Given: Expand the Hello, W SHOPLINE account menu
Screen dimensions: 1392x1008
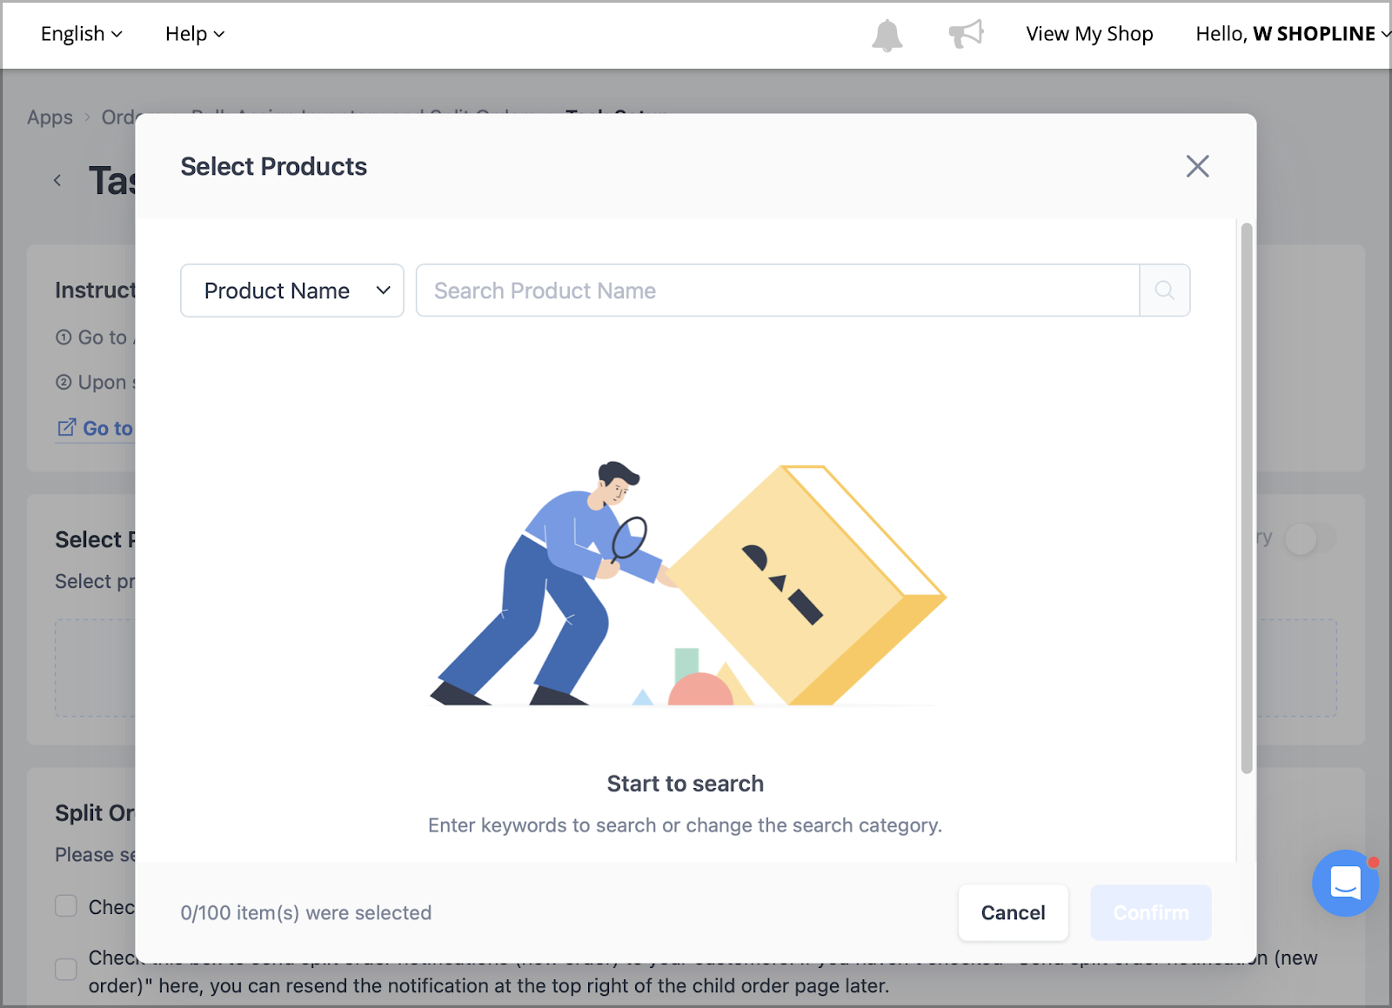Looking at the screenshot, I should (1293, 34).
